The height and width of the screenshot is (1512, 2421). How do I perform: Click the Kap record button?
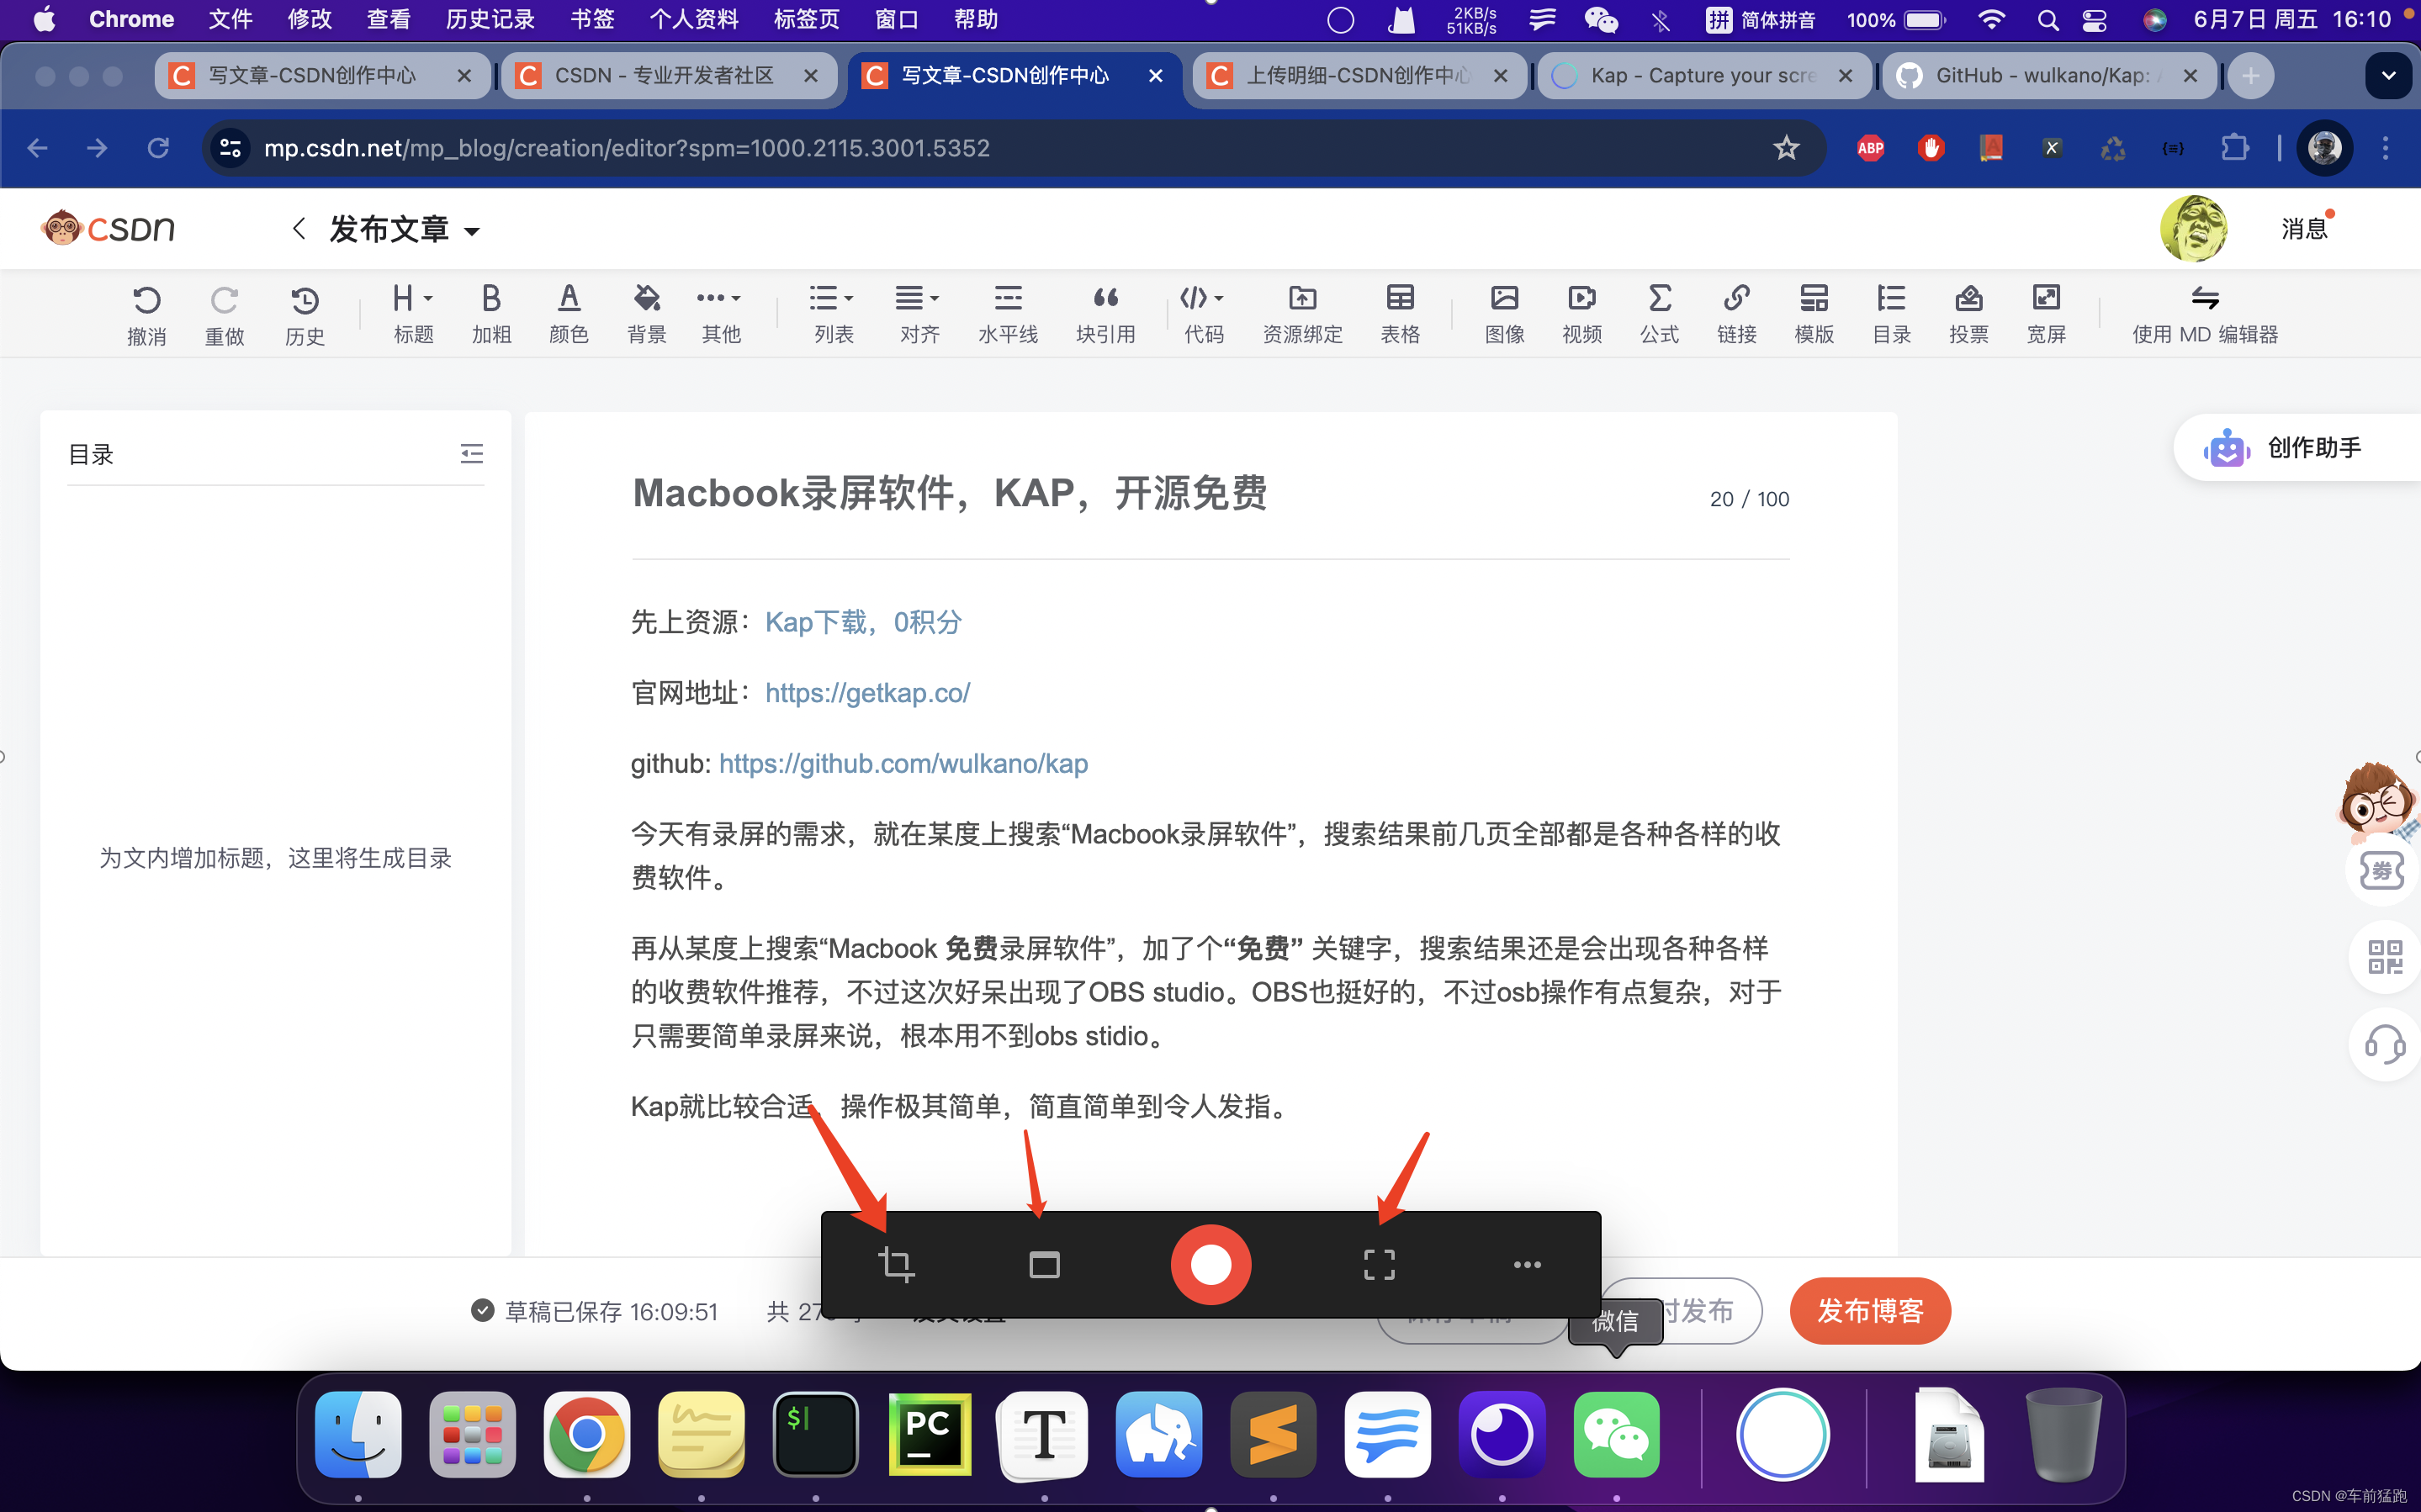1209,1265
